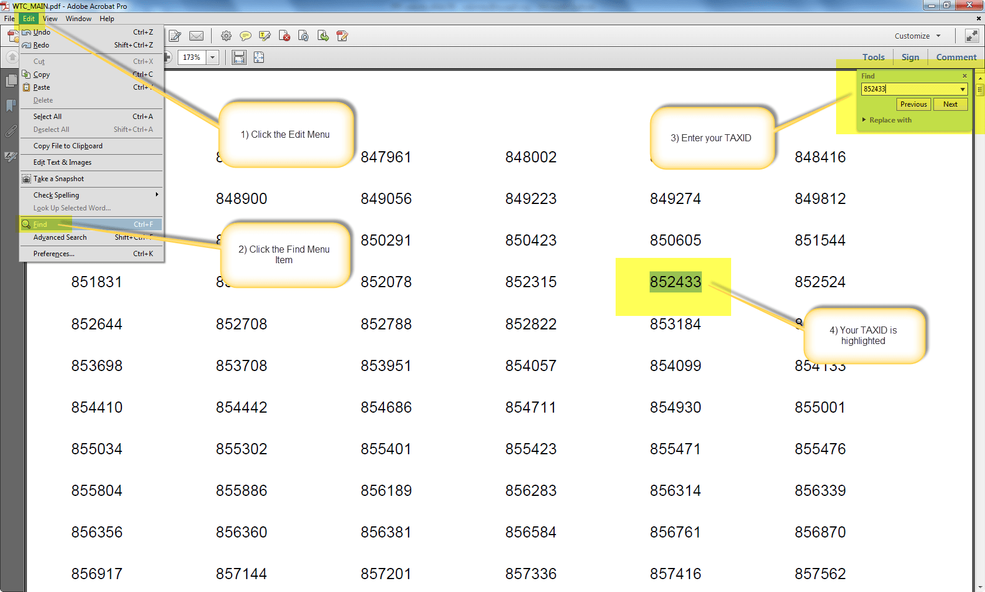Open the Comment pane
The image size is (985, 592).
(x=956, y=57)
